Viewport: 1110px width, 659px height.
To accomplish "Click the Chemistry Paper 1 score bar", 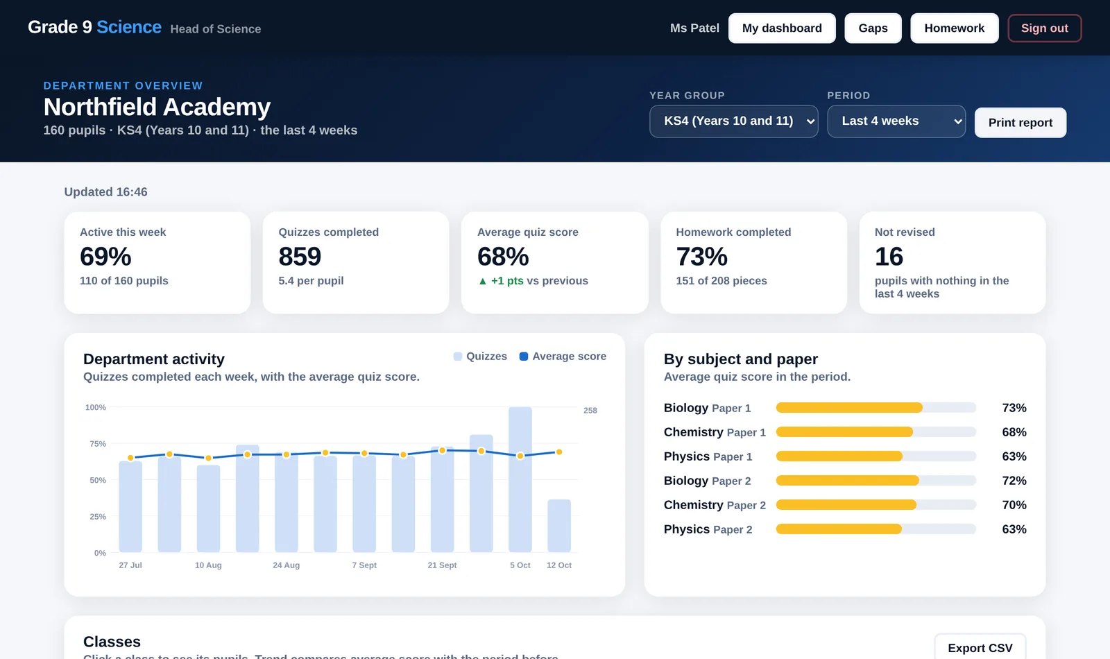I will coord(876,432).
